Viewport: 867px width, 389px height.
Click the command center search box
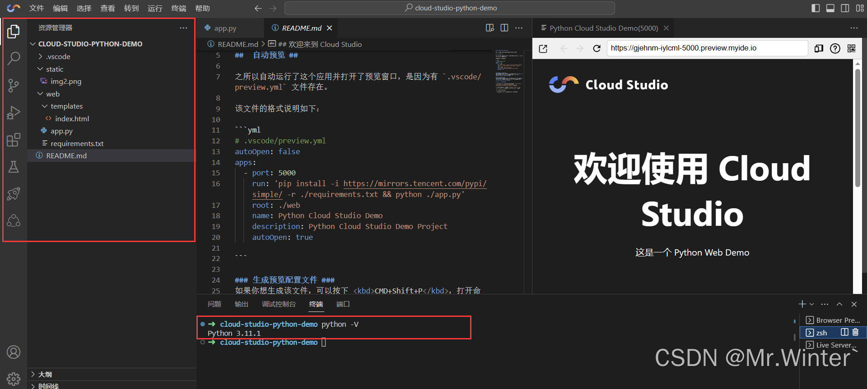point(450,8)
